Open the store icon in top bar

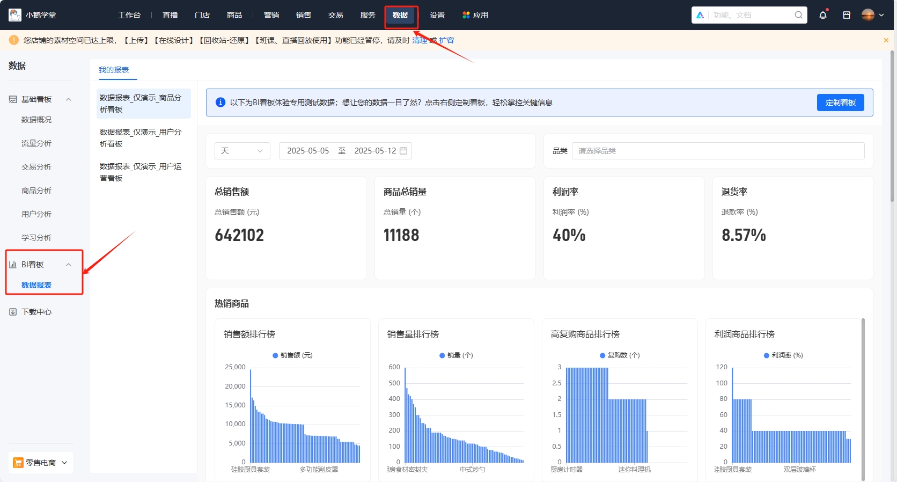846,15
